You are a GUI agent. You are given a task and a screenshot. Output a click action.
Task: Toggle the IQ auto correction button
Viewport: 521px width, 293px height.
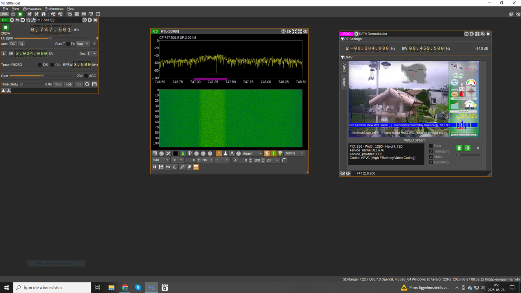(22, 44)
